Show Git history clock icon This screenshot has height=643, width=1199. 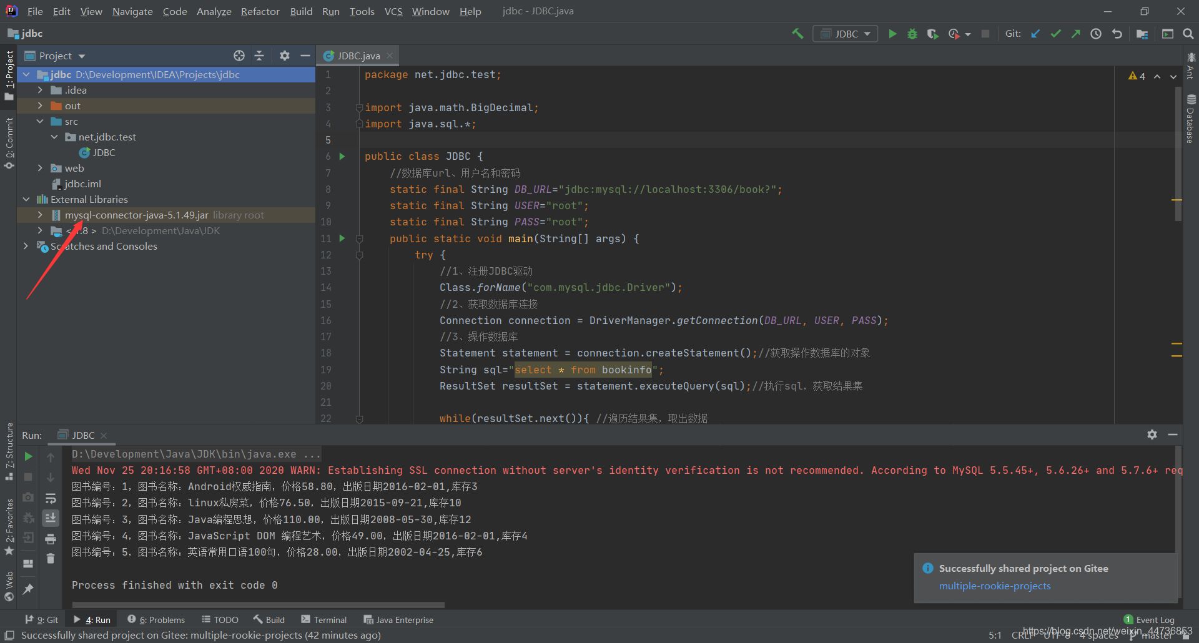[1096, 34]
